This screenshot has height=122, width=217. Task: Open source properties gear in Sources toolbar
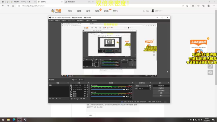78,99
